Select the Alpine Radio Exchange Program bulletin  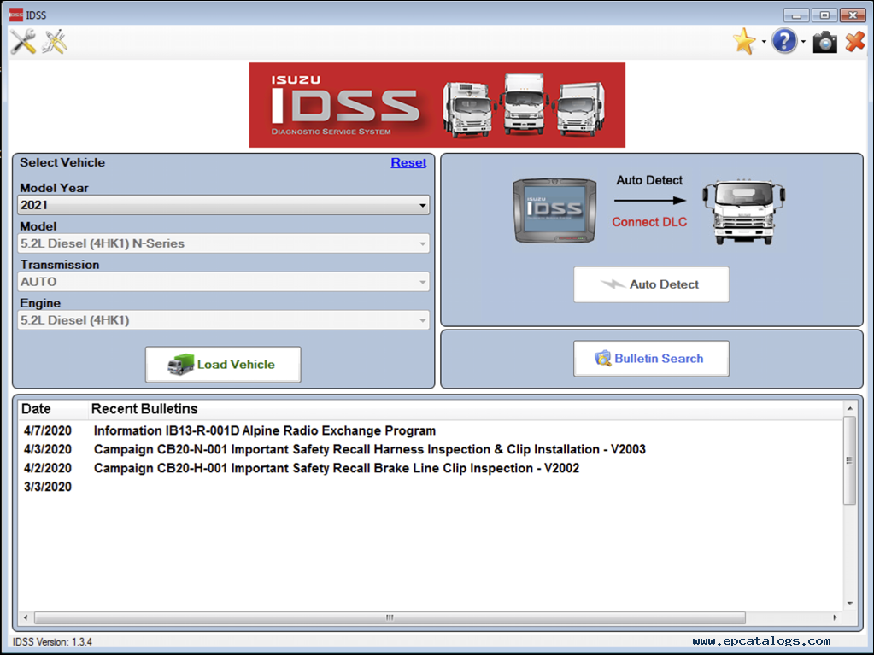(x=265, y=430)
